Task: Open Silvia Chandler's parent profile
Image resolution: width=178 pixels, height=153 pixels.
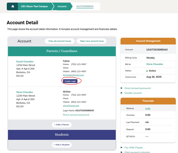Action: pos(25,92)
